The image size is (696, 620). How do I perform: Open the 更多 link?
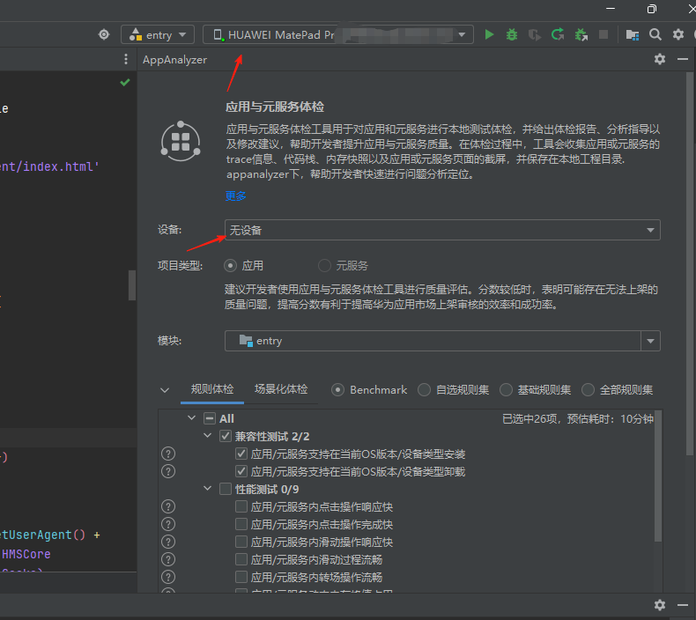click(236, 196)
